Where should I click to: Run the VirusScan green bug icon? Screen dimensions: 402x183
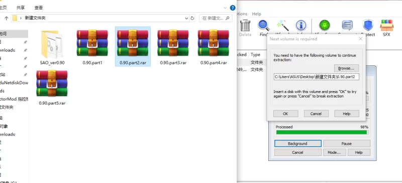(x=325, y=26)
